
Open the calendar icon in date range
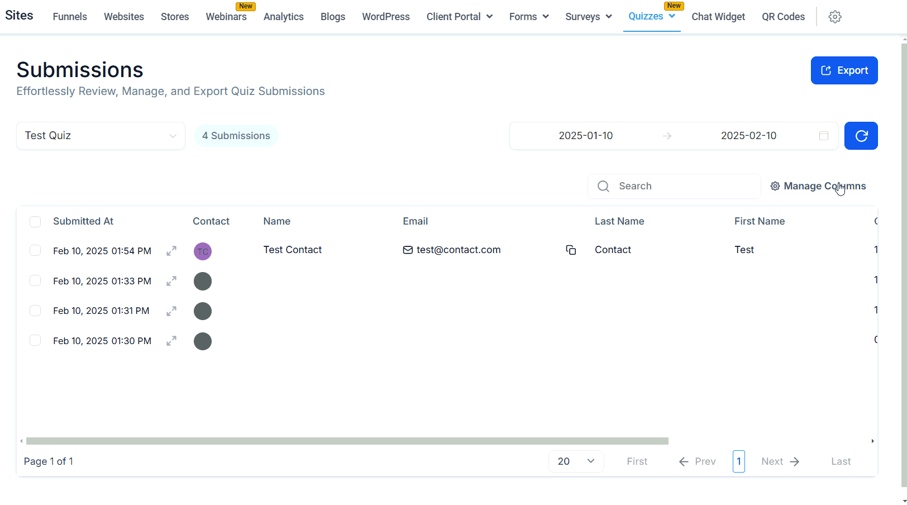(x=824, y=136)
